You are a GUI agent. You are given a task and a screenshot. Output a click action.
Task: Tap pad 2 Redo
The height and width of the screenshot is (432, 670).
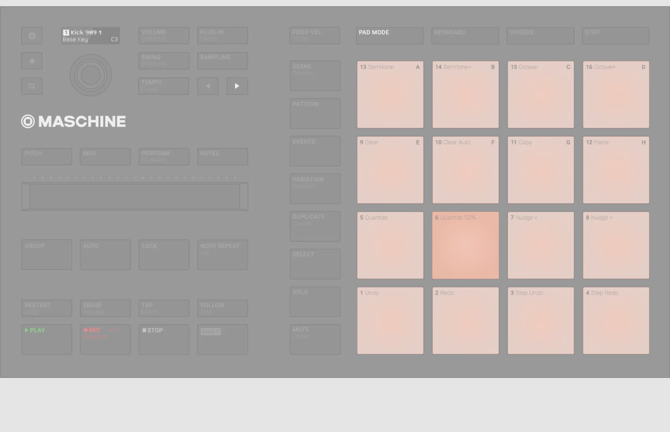click(x=466, y=321)
